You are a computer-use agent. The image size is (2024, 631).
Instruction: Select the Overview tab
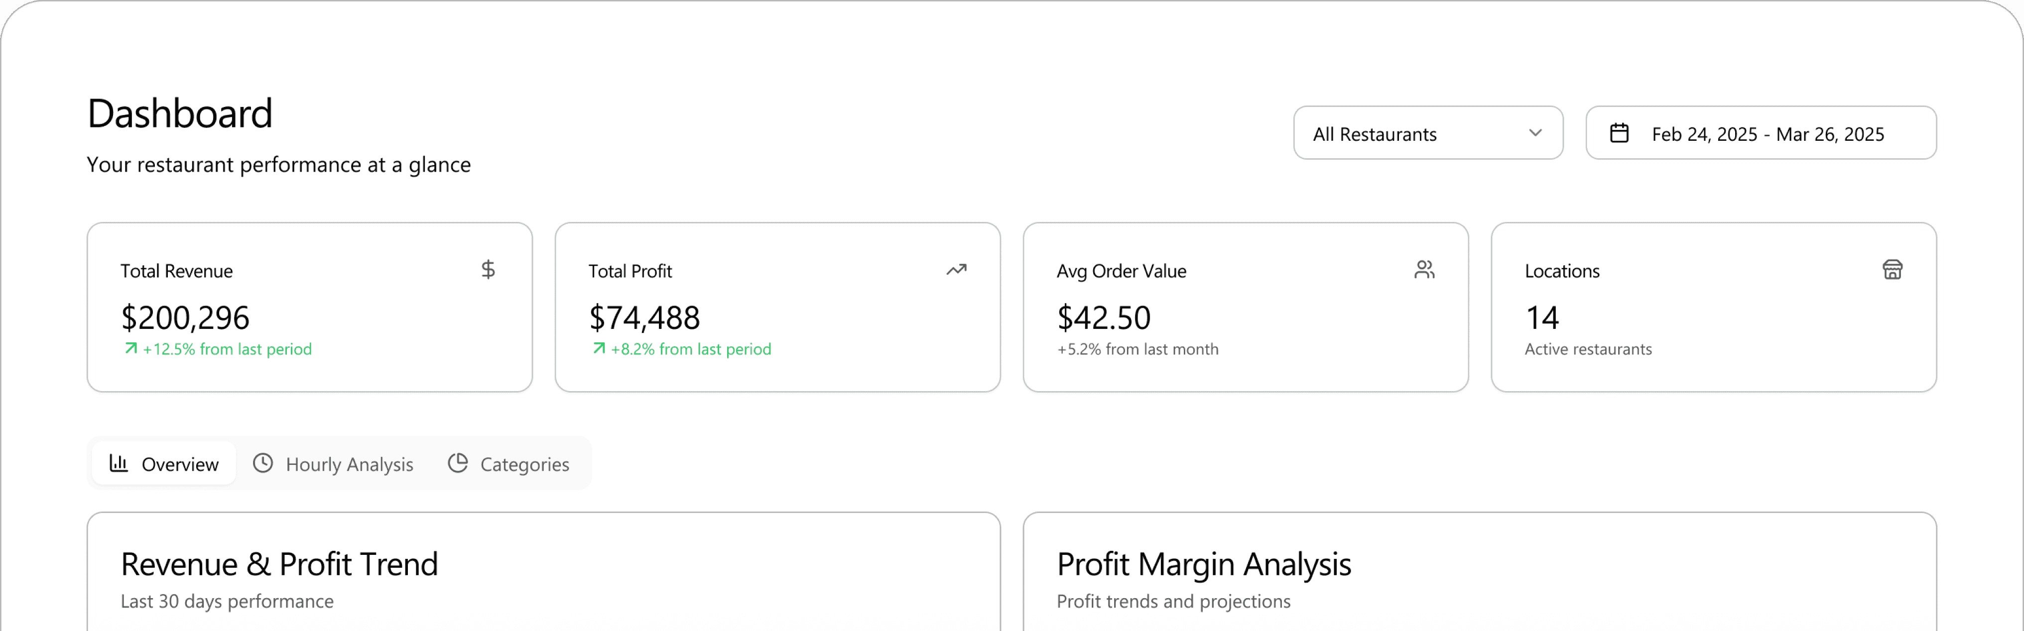coord(164,464)
